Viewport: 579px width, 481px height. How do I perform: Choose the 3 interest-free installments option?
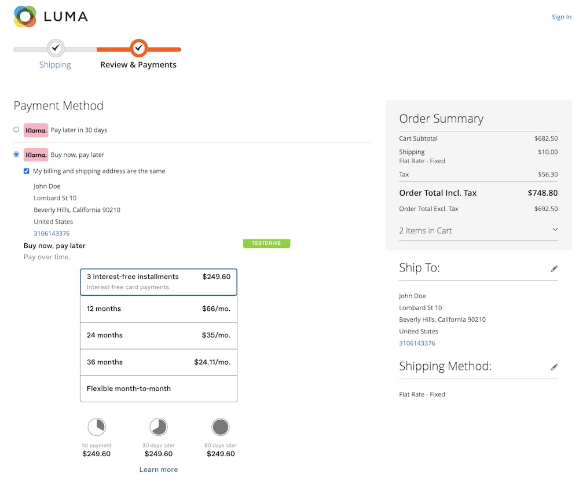pos(159,282)
